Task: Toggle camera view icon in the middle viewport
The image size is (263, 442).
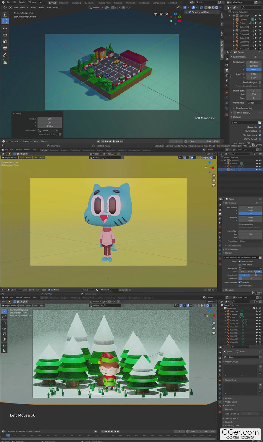Action: [x=214, y=185]
